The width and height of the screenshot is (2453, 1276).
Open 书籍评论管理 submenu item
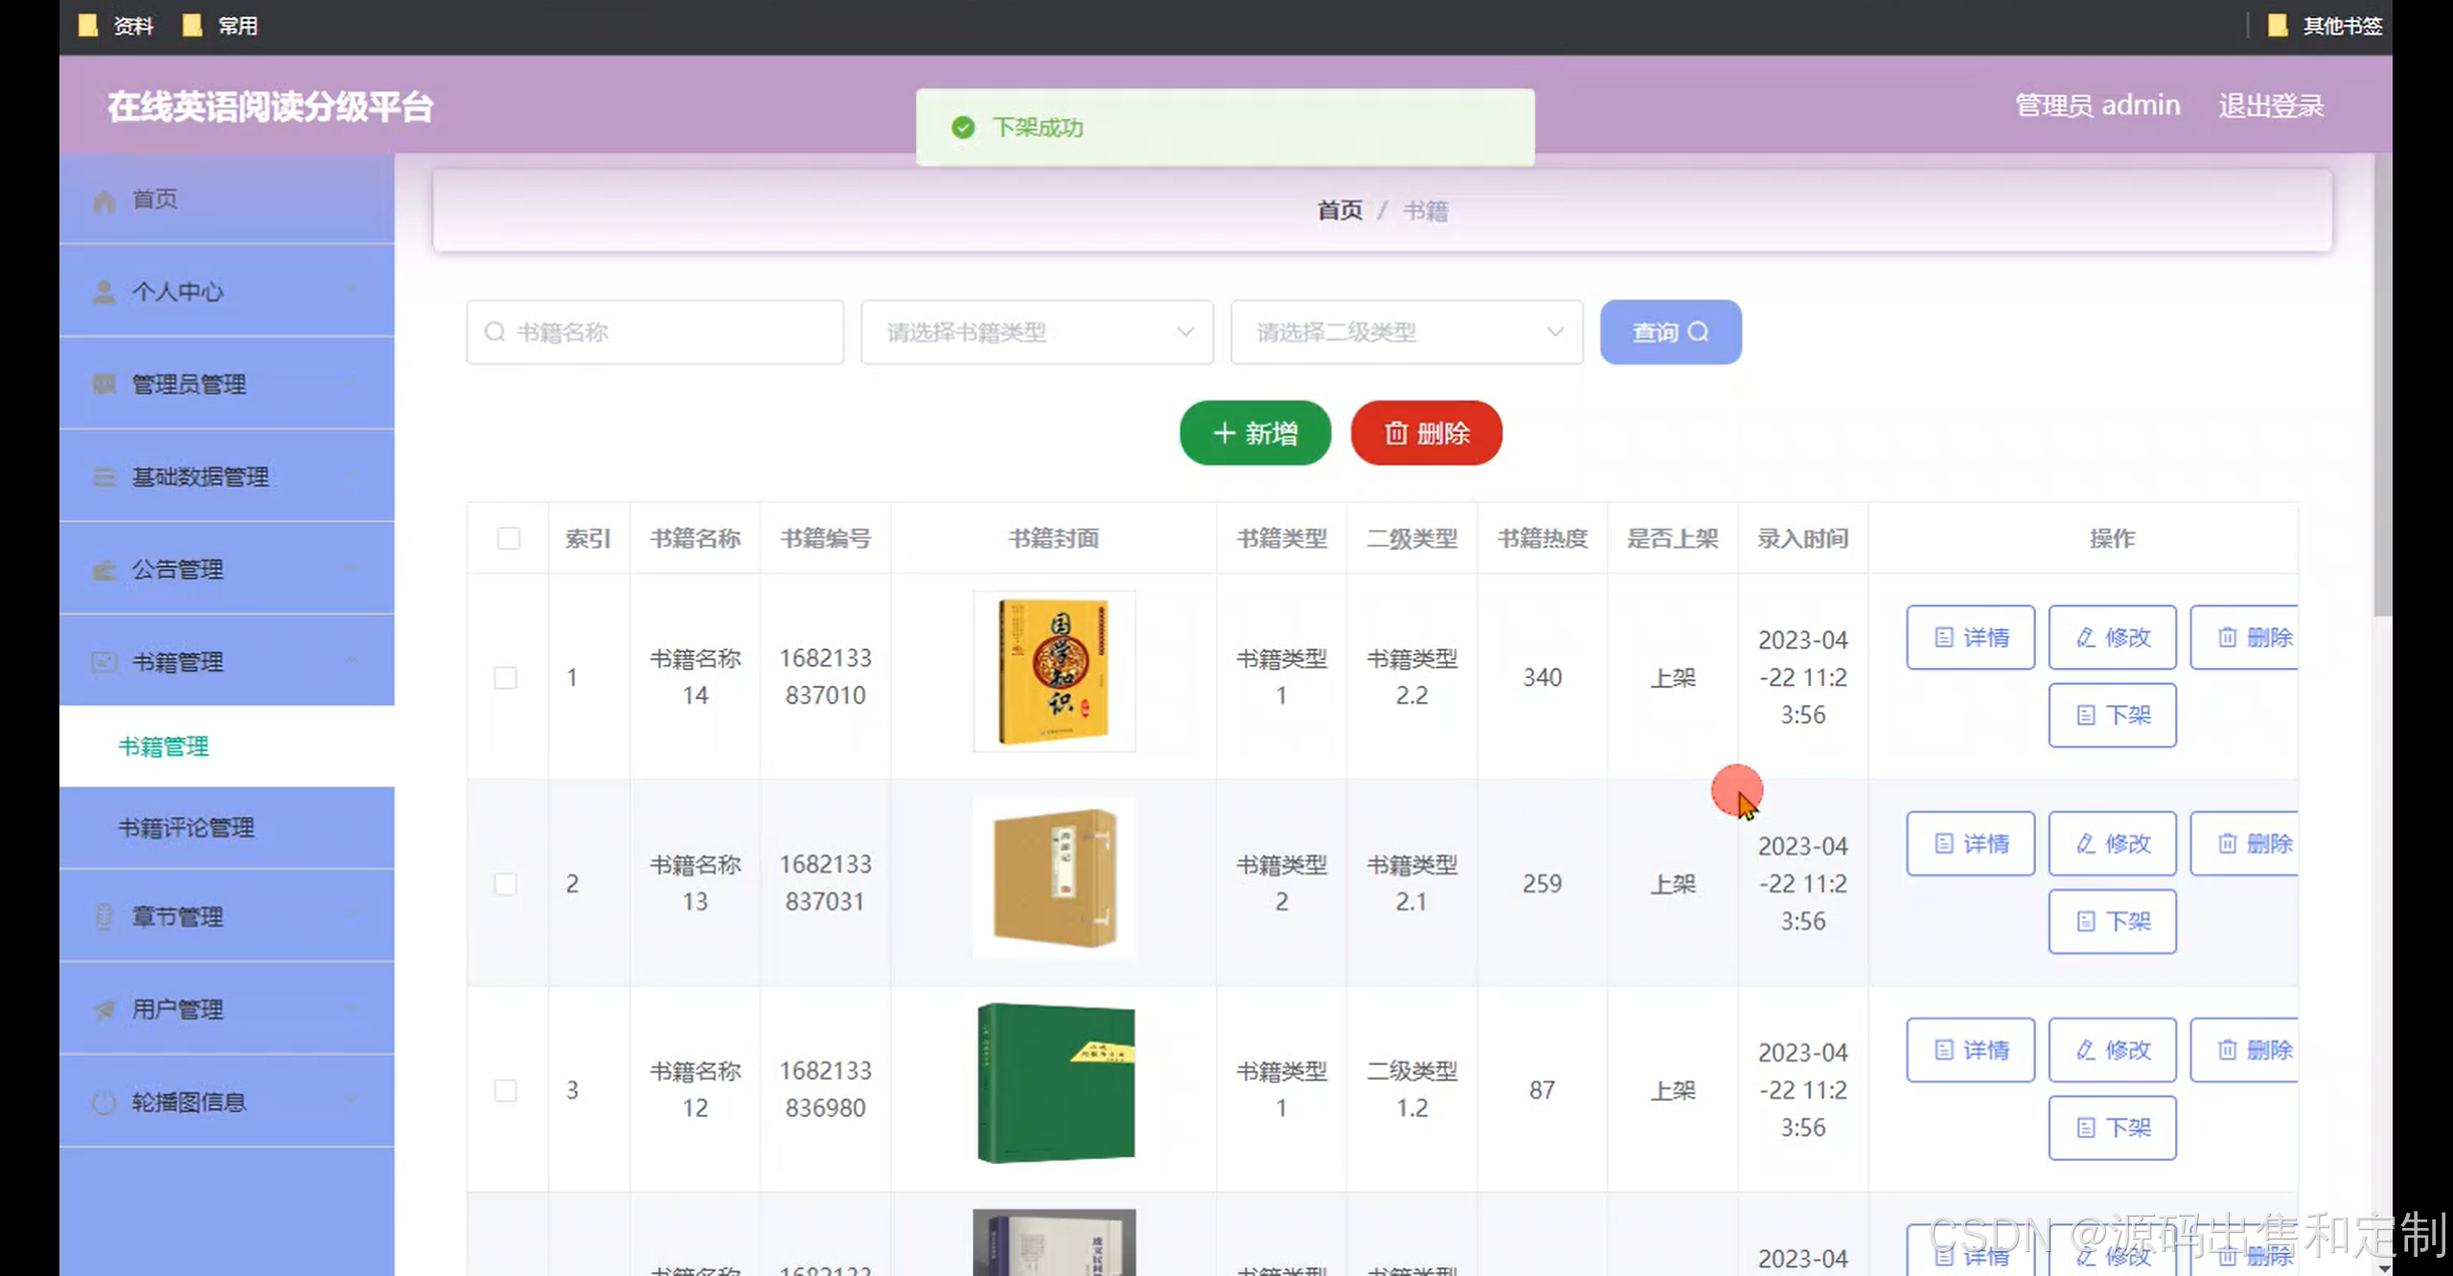tap(186, 828)
